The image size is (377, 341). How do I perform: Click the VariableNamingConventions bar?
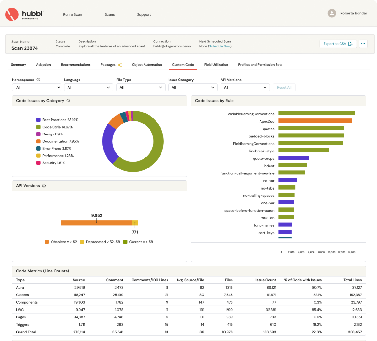click(x=317, y=113)
